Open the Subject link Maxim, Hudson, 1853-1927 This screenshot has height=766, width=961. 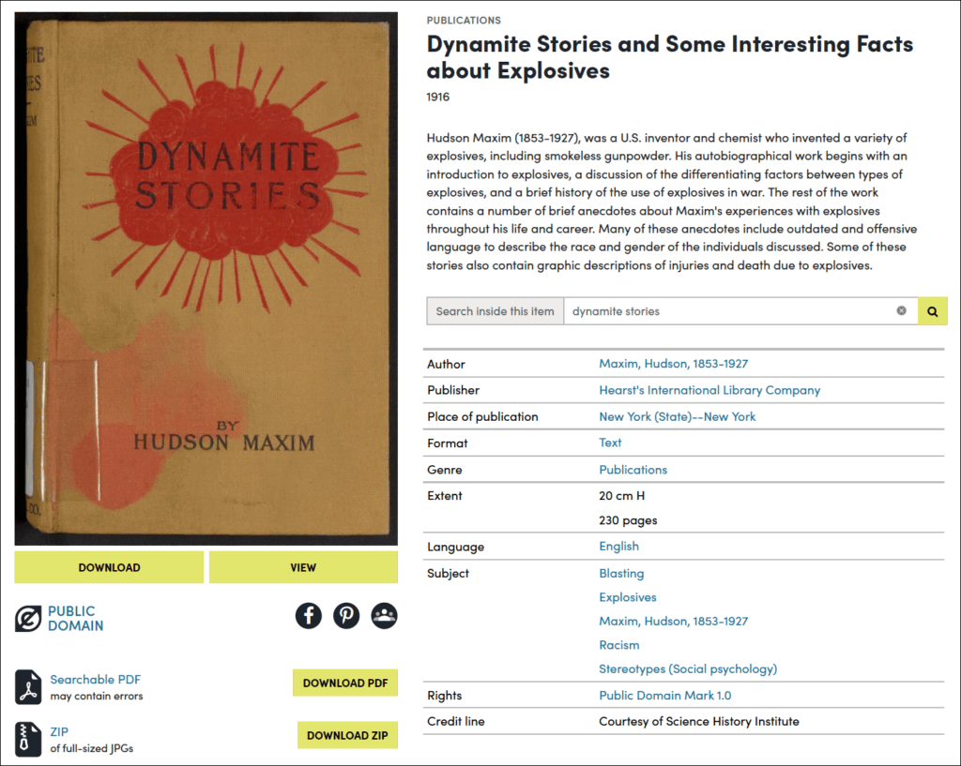674,621
